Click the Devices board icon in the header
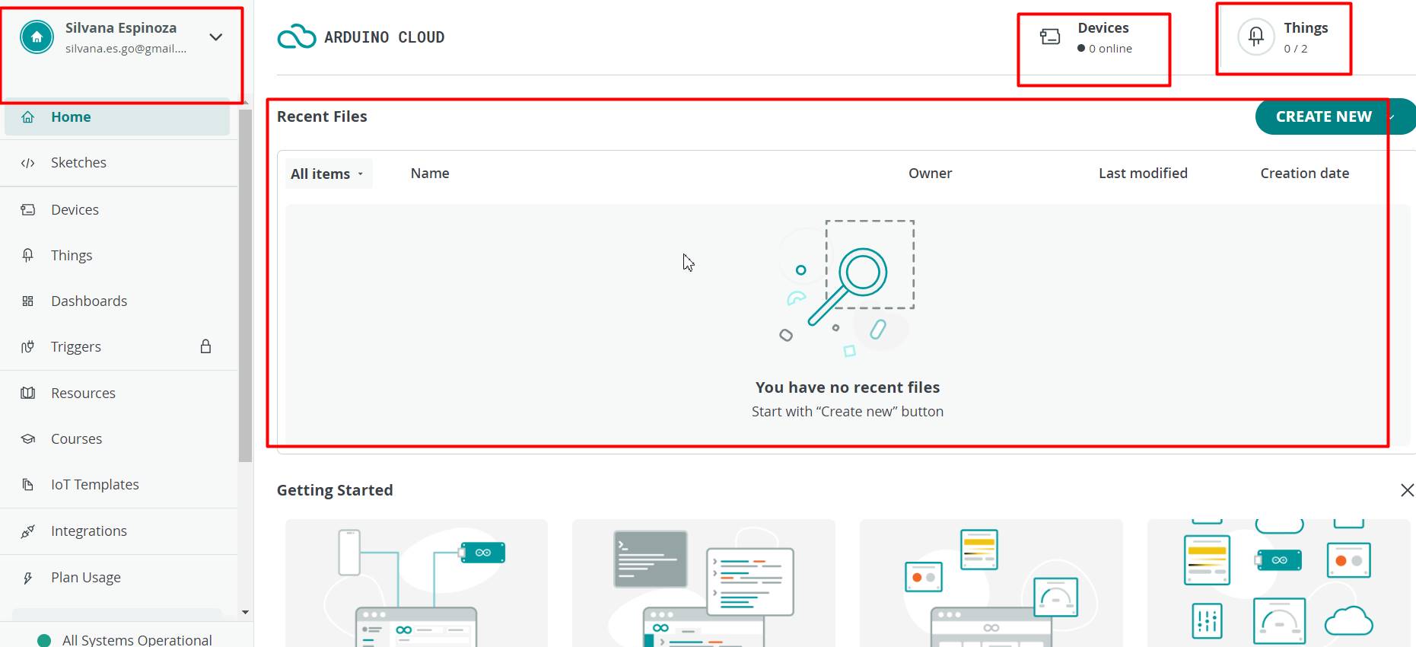The image size is (1416, 647). pyautogui.click(x=1050, y=37)
